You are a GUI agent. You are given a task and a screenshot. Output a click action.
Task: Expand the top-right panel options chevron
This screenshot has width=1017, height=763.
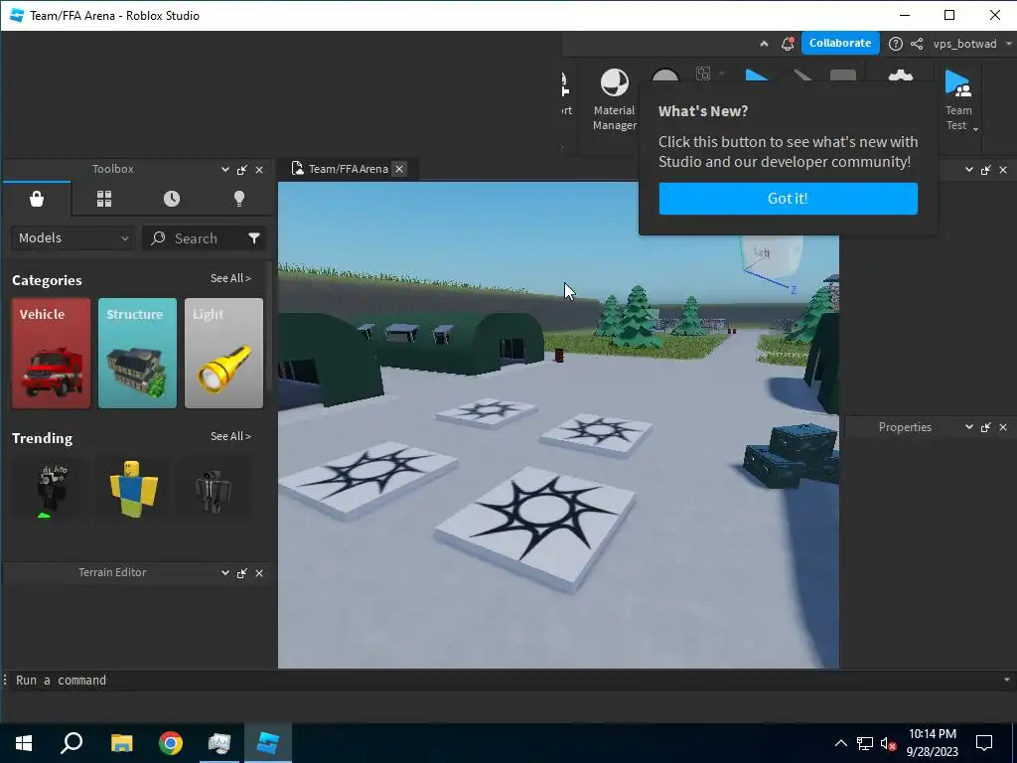tap(969, 170)
